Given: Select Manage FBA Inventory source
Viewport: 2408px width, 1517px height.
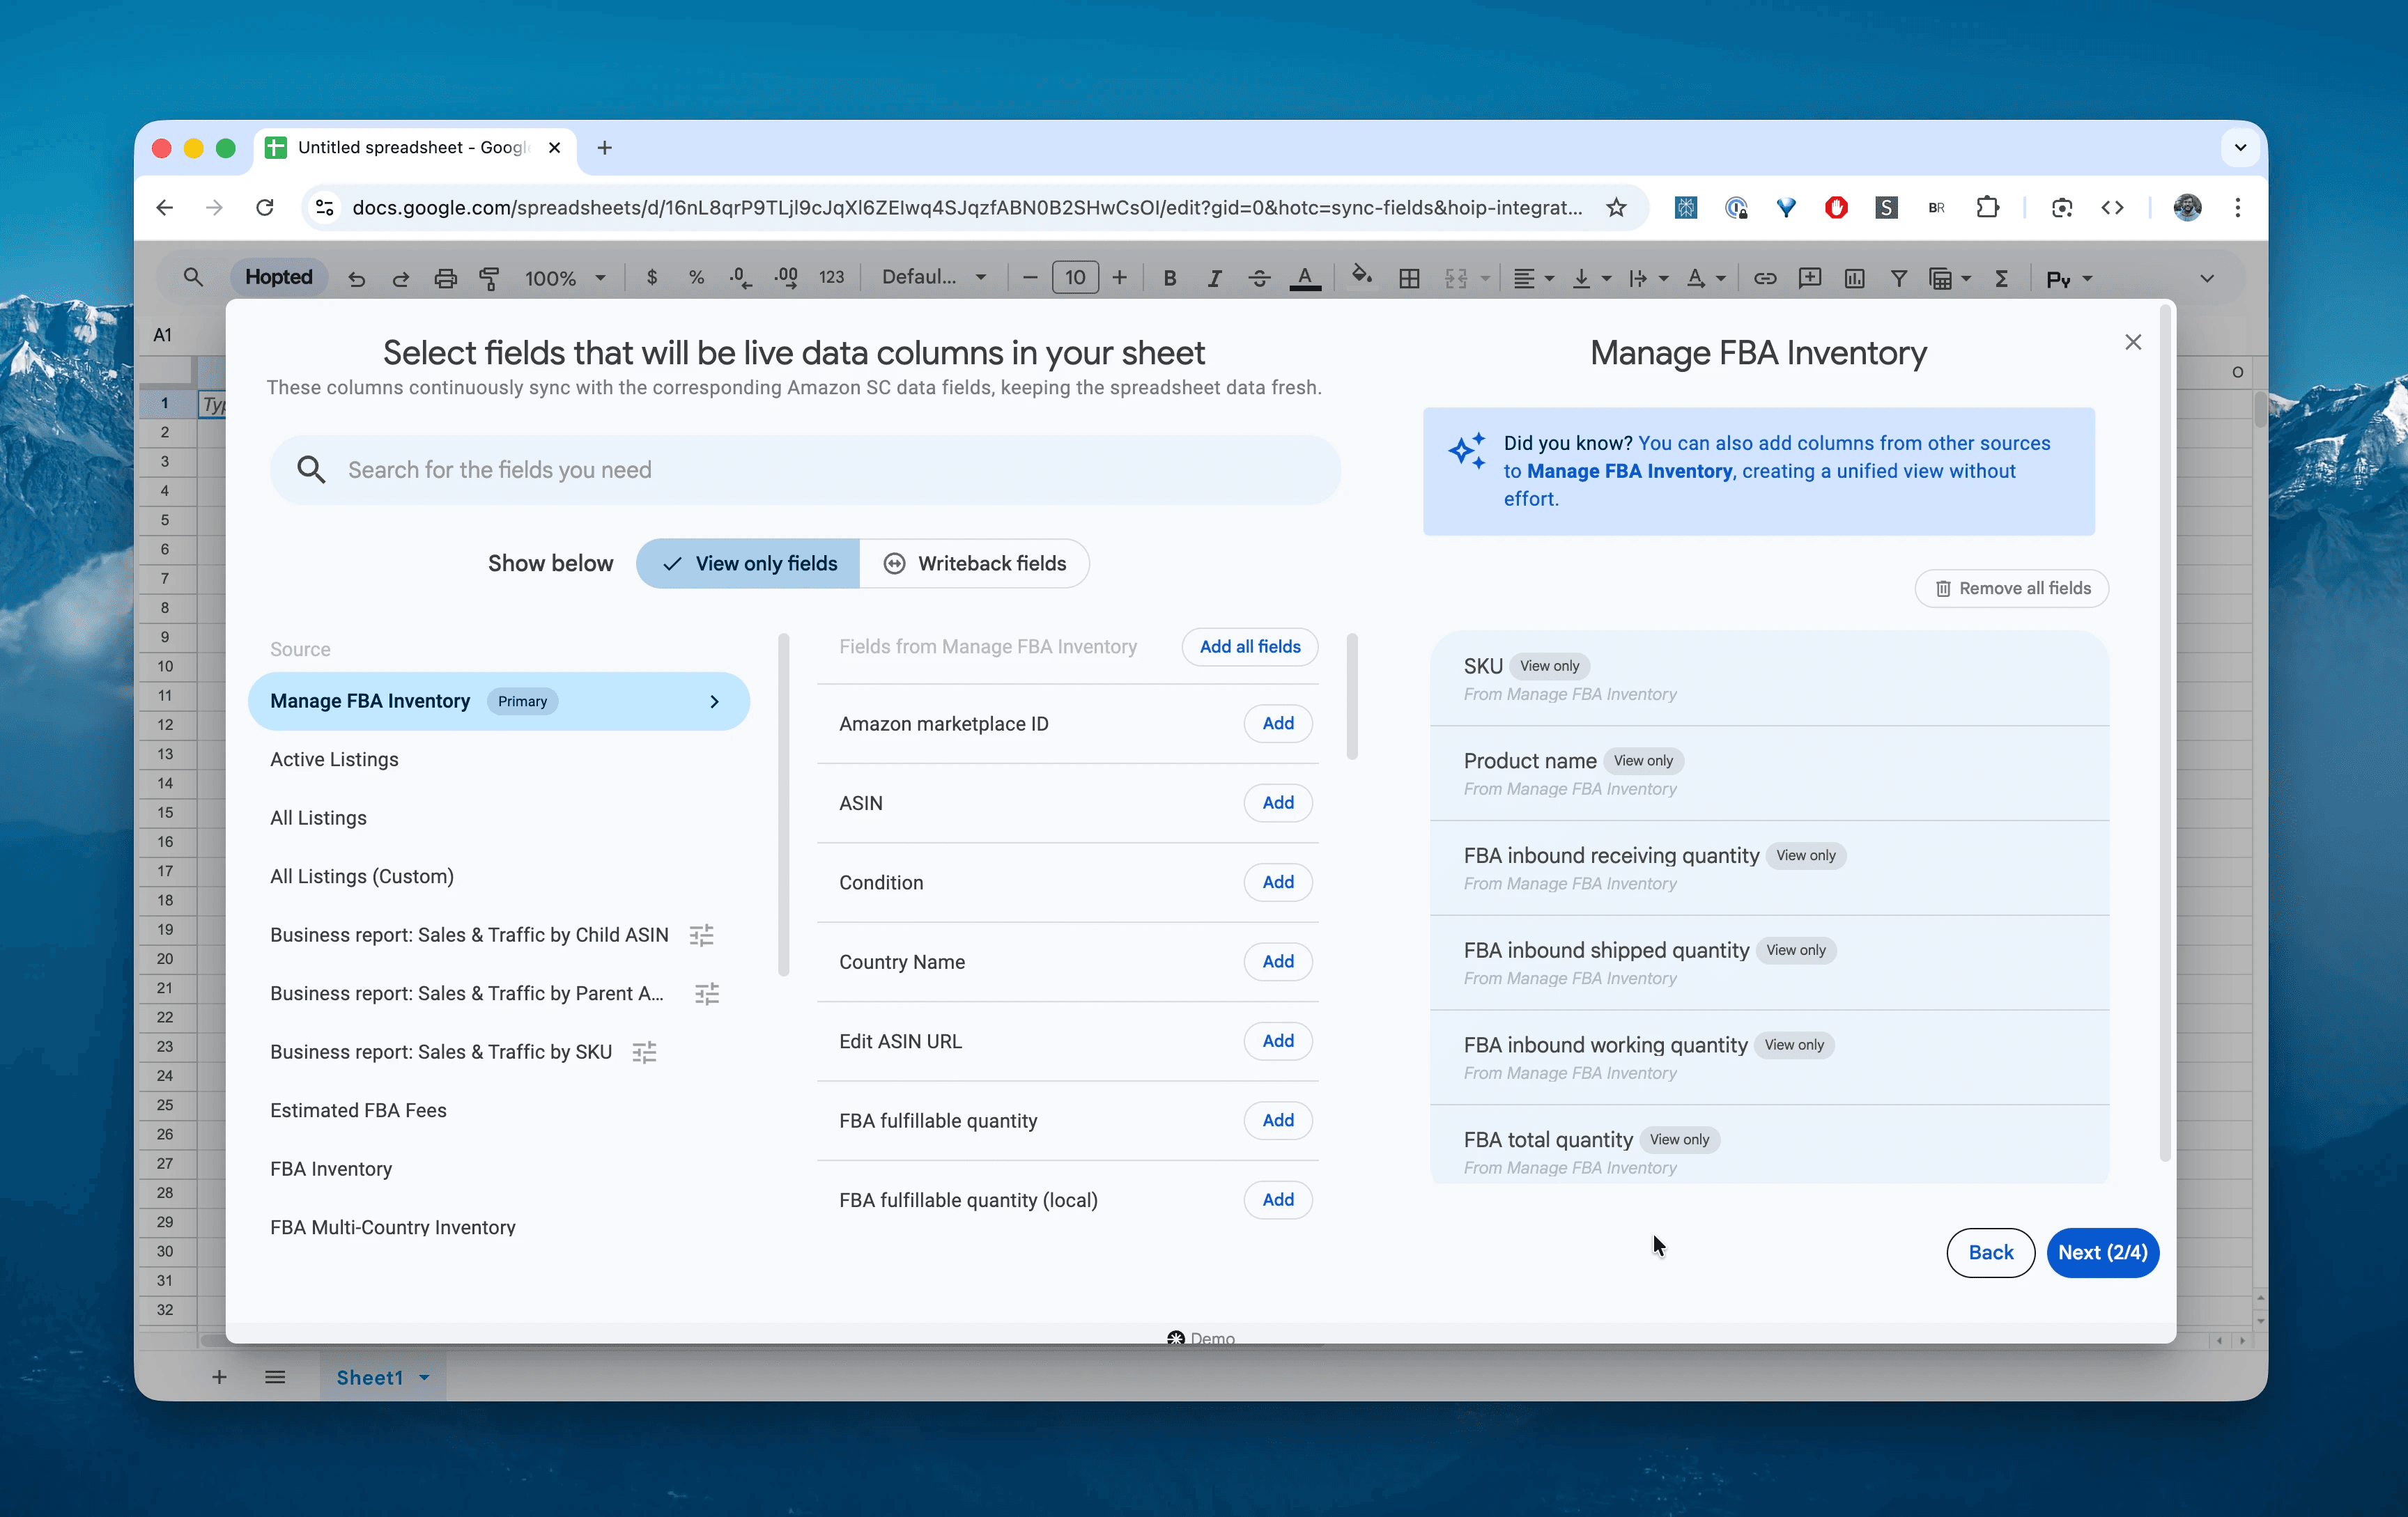Looking at the screenshot, I should tap(498, 701).
